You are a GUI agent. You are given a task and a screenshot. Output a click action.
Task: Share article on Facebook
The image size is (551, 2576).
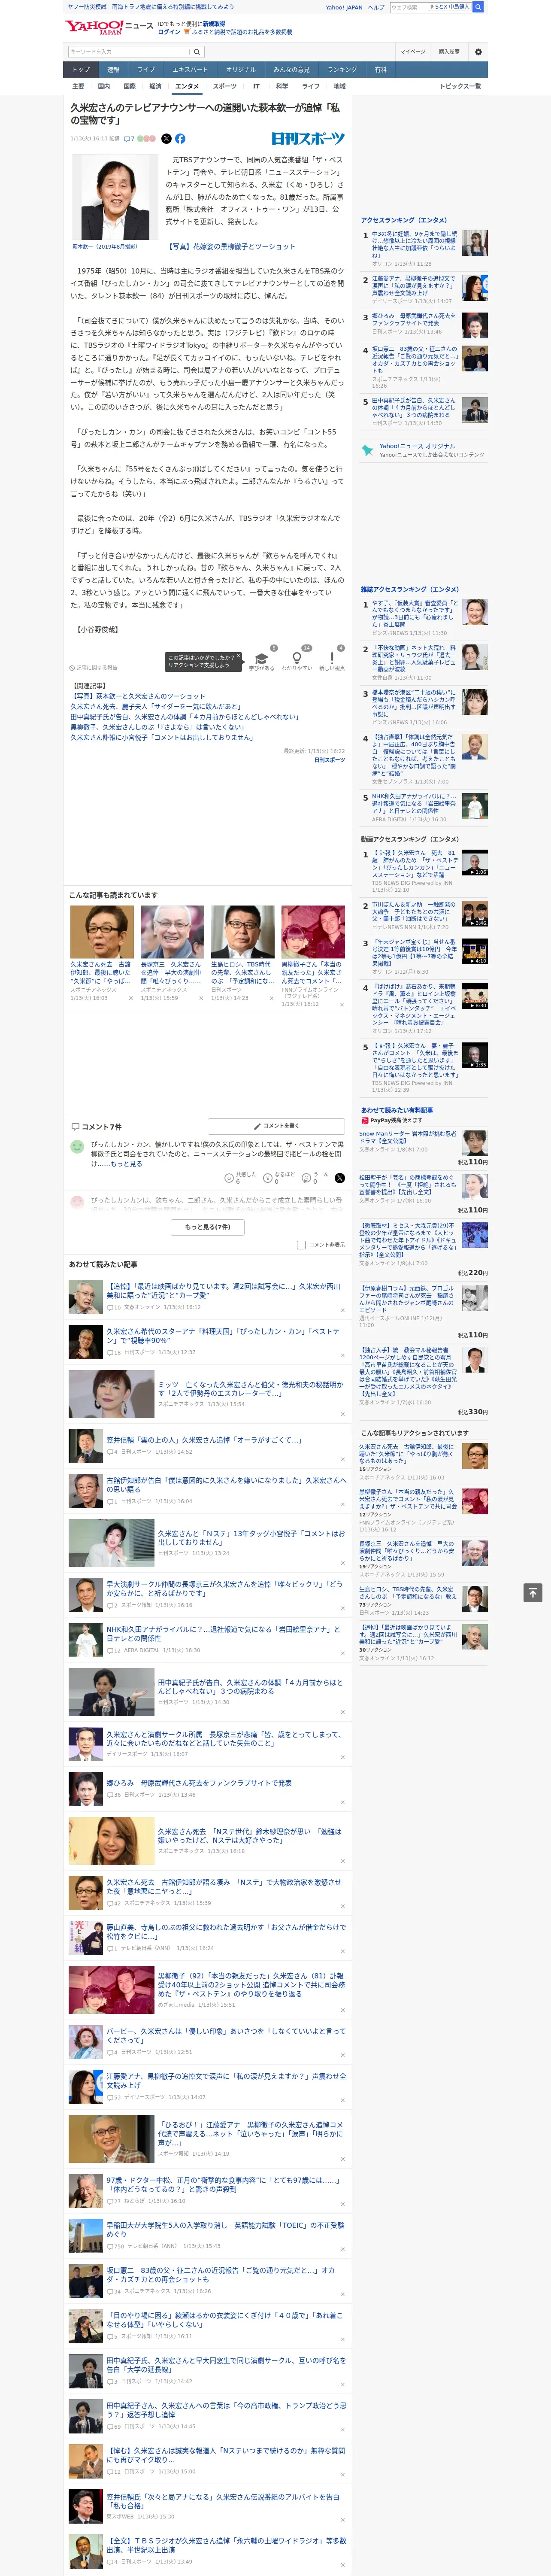(x=180, y=139)
